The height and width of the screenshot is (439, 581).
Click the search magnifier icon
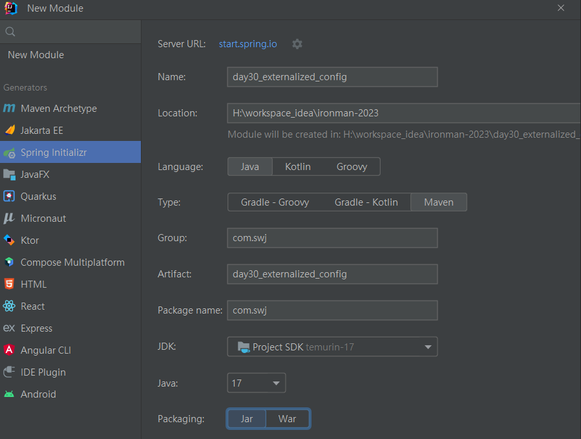click(x=10, y=32)
